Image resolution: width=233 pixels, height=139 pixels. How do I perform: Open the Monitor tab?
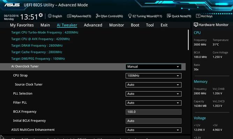tap(117, 25)
